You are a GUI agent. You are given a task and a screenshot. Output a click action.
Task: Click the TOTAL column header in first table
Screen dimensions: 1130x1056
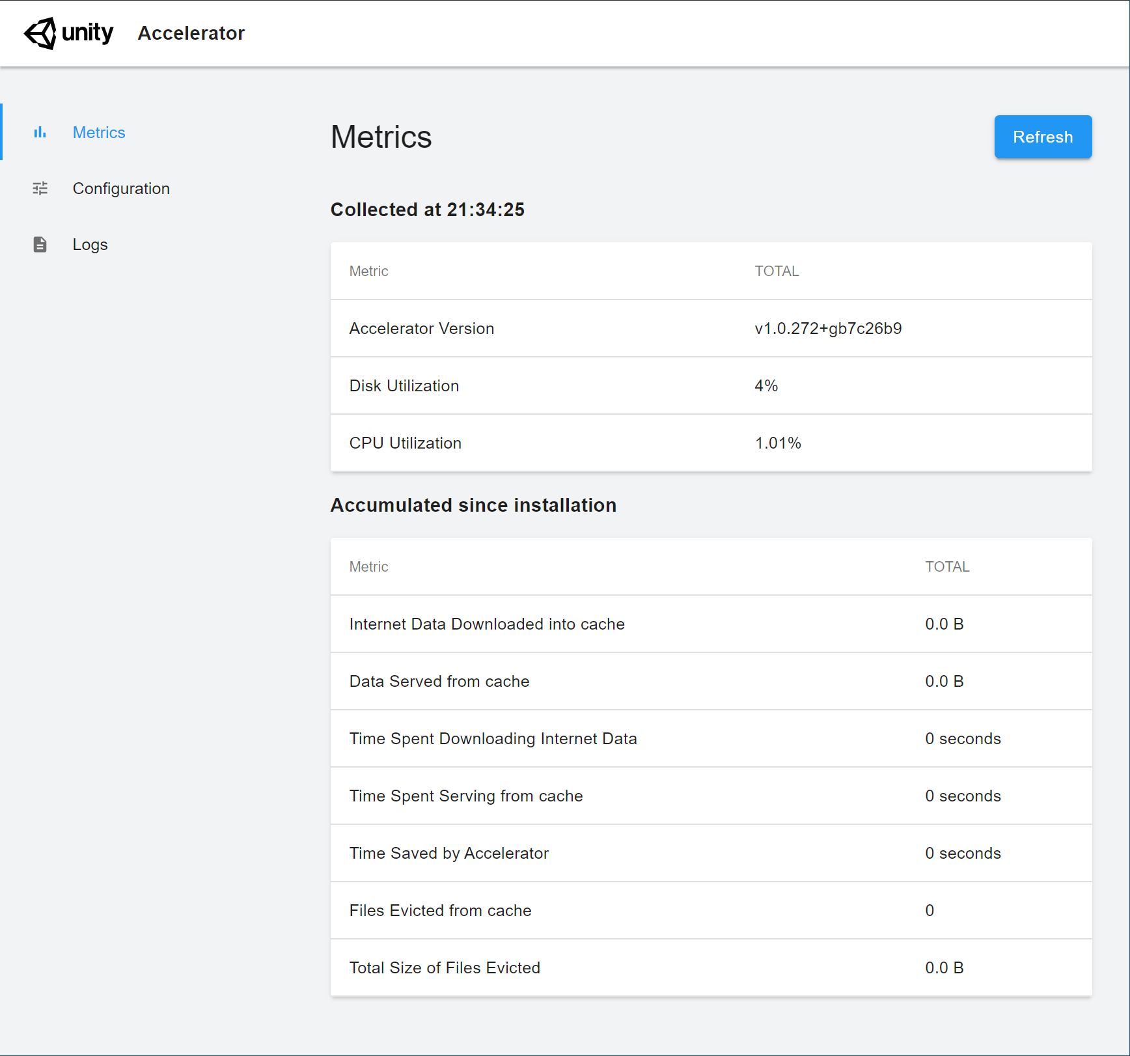[x=777, y=271]
